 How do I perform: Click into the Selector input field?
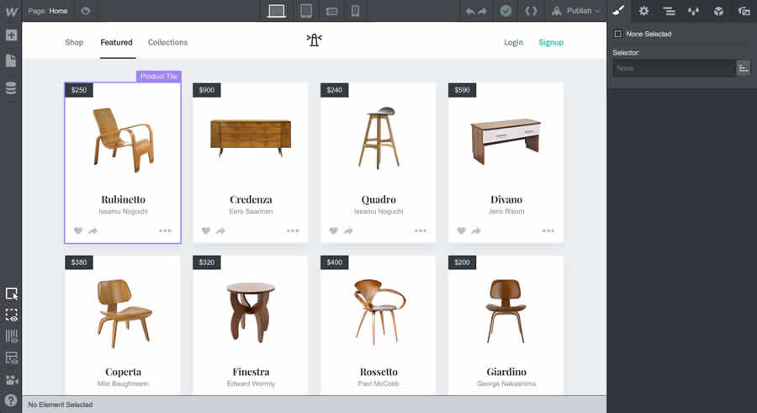(672, 68)
